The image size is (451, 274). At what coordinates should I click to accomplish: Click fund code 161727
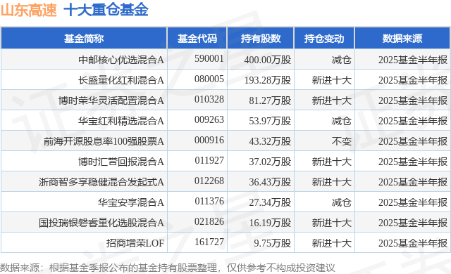pos(209,242)
